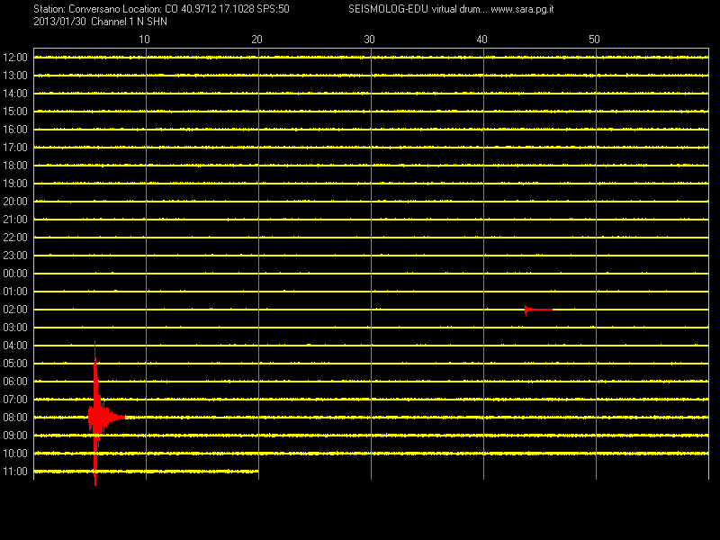
Task: Click the 07:00 hour label
Action: (x=15, y=400)
